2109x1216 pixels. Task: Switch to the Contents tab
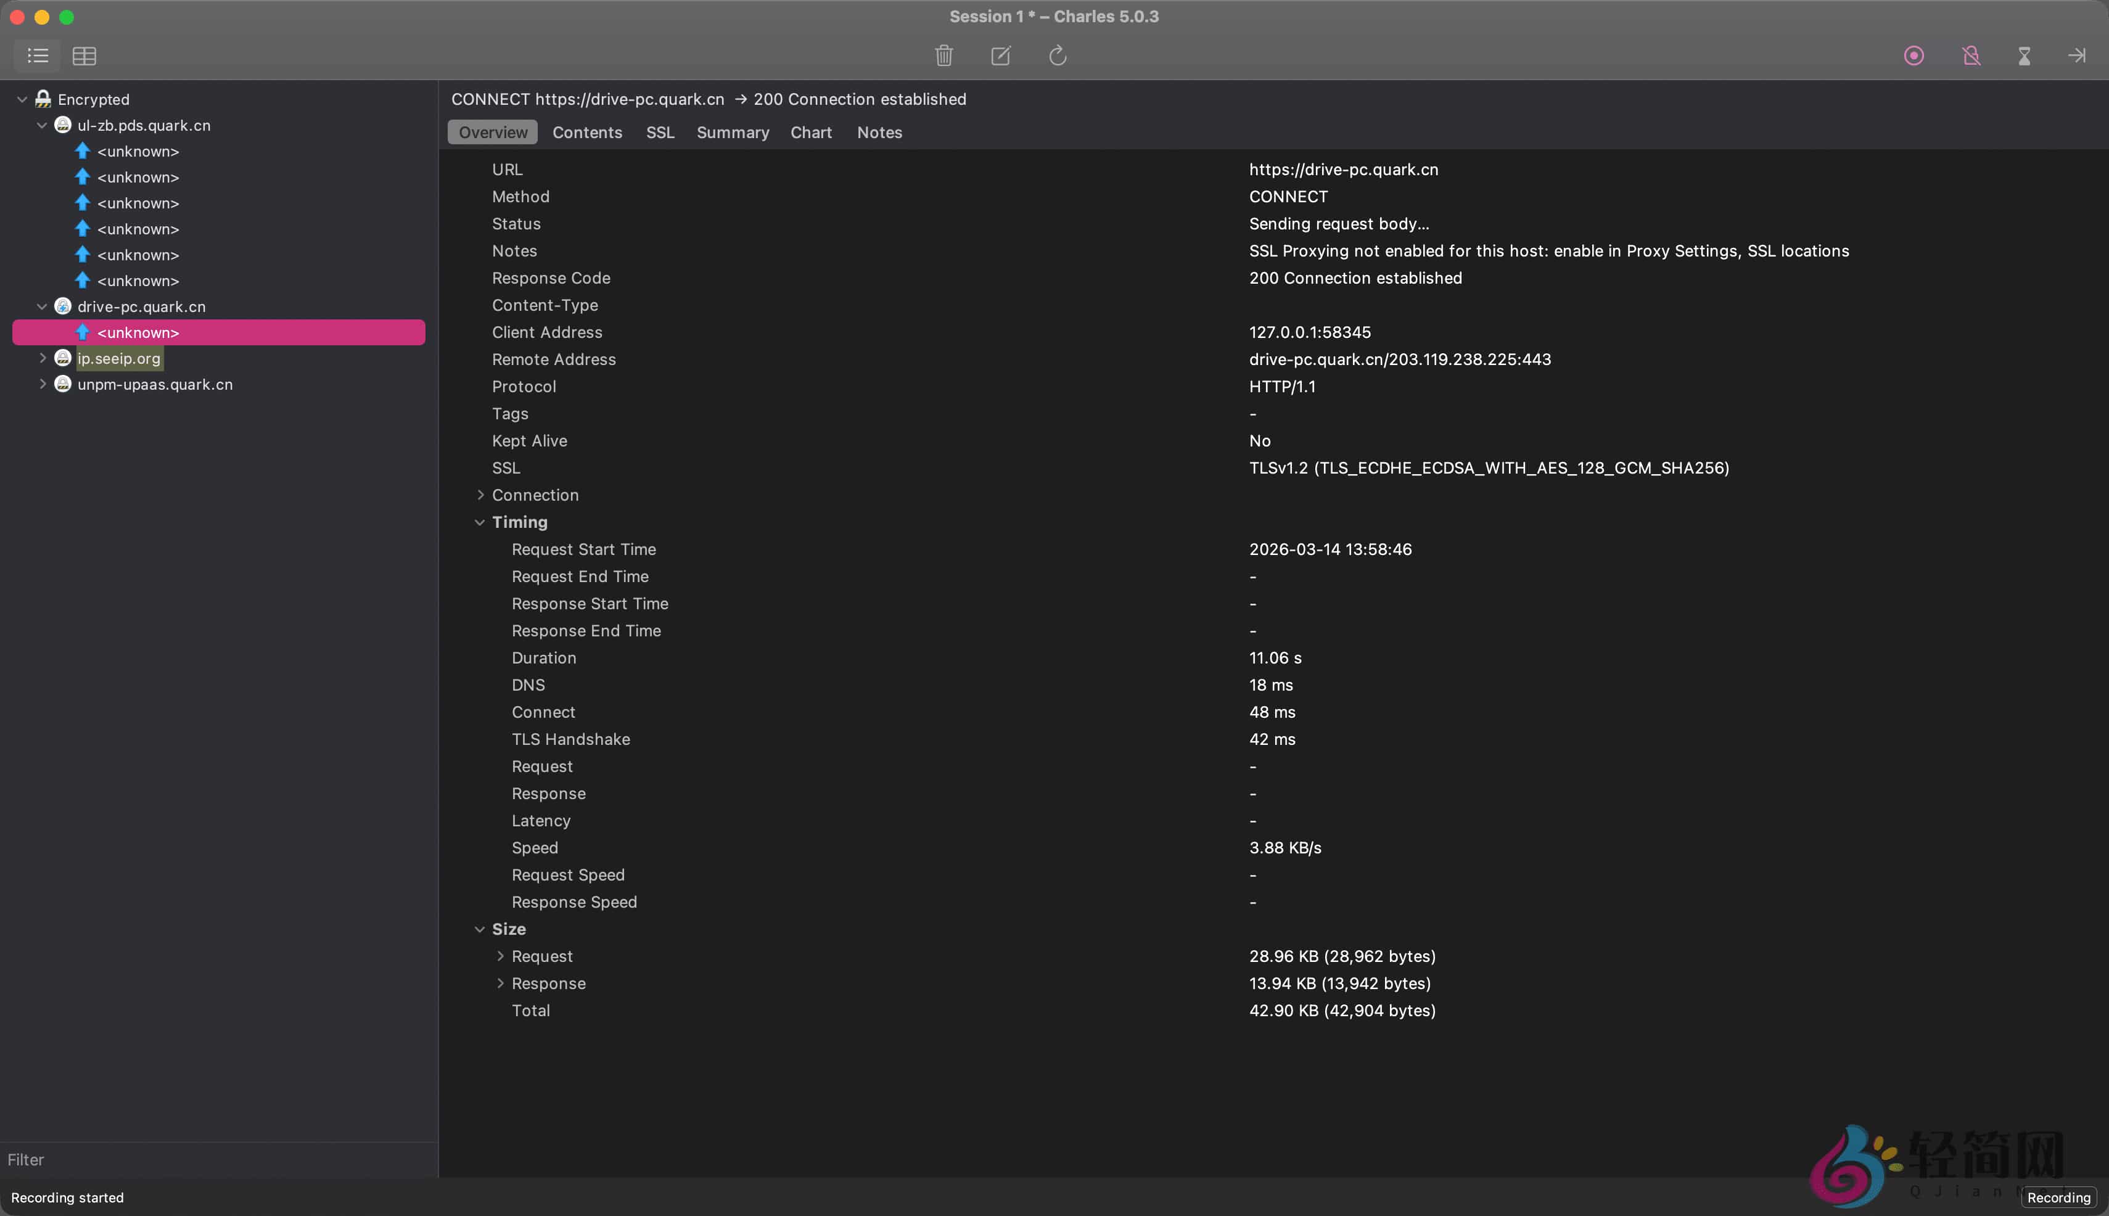click(x=586, y=132)
